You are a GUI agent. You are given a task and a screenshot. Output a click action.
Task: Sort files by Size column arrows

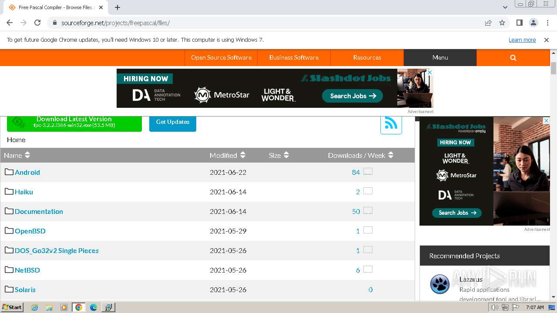coord(286,155)
